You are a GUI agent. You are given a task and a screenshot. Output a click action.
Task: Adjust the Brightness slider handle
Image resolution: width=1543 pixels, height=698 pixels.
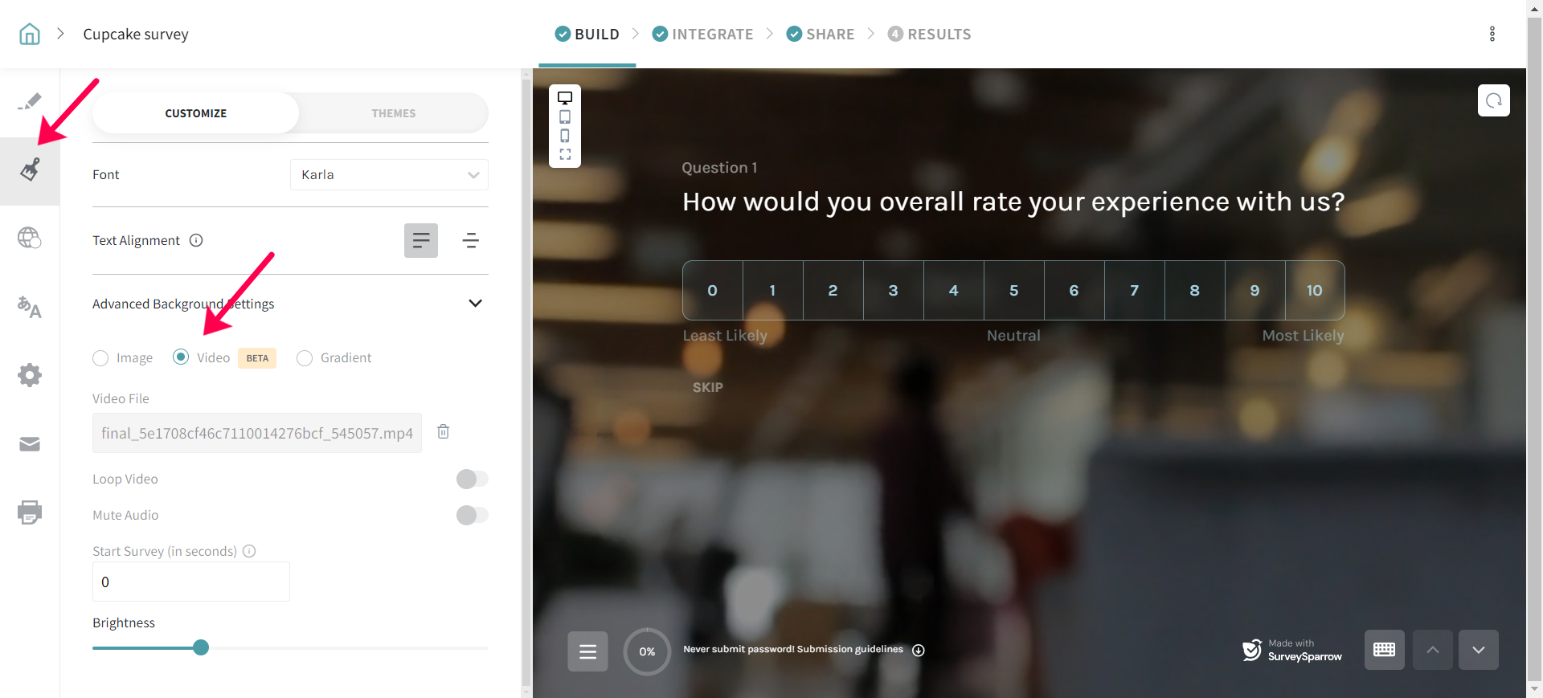pyautogui.click(x=201, y=647)
